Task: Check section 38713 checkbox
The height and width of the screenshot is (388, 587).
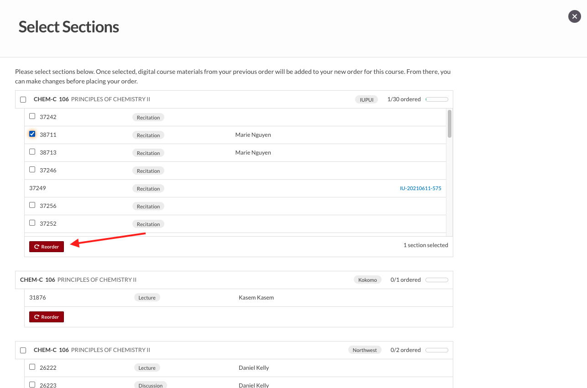Action: point(32,152)
